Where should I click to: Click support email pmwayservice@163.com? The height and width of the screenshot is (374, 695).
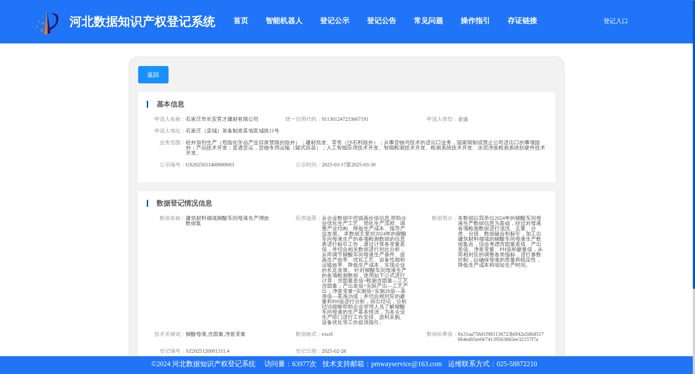[x=406, y=364]
